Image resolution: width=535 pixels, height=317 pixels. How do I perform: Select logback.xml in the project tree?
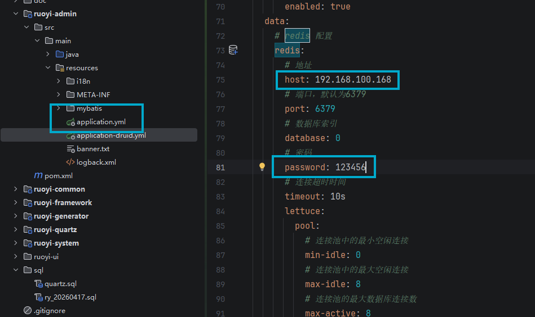(x=96, y=162)
